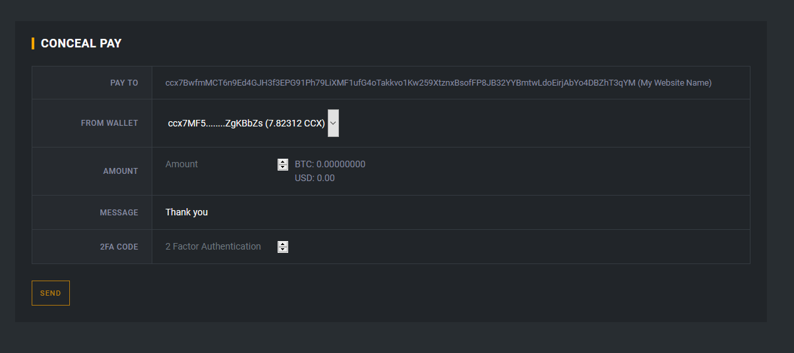Decrease the Amount using the down arrow

[x=283, y=168]
